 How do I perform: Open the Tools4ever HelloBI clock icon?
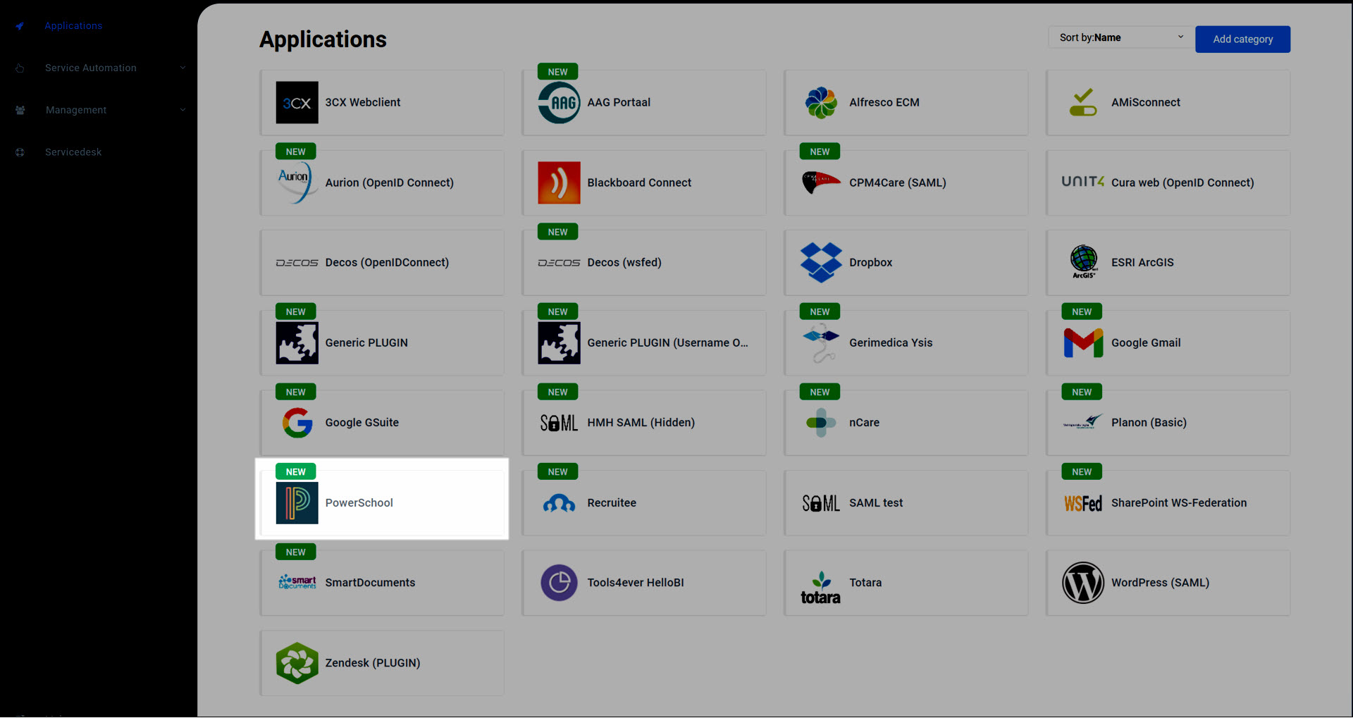(559, 583)
